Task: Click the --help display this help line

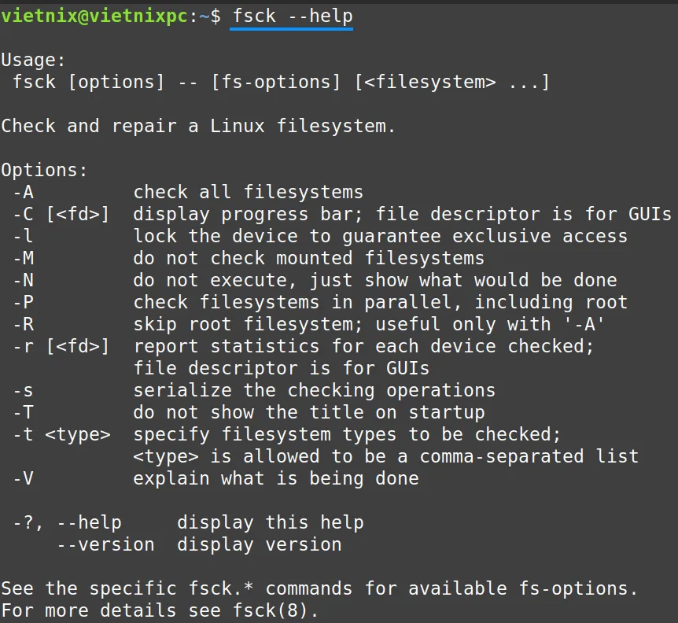Action: [x=188, y=522]
